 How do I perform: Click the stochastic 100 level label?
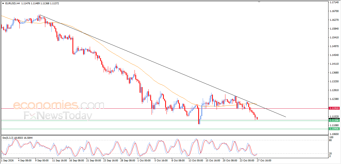[331, 137]
